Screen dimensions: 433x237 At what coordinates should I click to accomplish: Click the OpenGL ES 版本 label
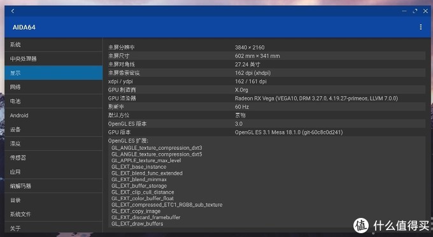point(127,124)
